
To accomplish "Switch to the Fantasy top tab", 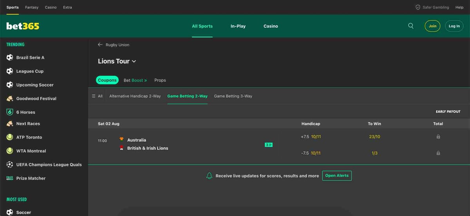I will [x=32, y=7].
